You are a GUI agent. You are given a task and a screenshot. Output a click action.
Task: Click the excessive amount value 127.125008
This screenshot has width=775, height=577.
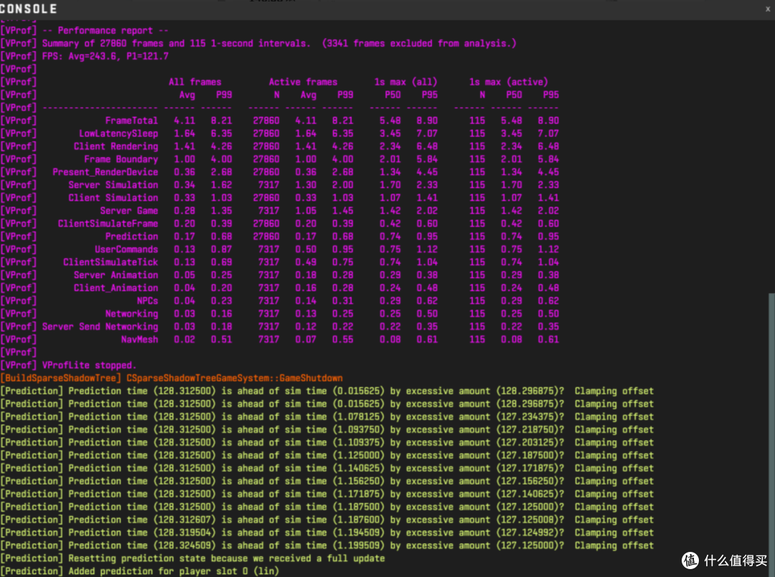[x=527, y=520]
